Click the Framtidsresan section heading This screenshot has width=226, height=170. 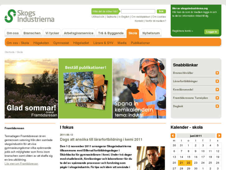click(14, 128)
